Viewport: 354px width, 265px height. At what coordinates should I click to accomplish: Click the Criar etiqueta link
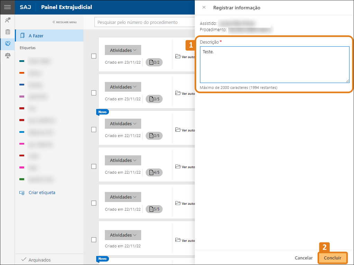[x=42, y=193]
